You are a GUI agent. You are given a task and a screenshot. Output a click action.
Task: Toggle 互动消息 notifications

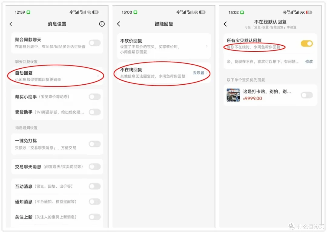tap(95, 186)
